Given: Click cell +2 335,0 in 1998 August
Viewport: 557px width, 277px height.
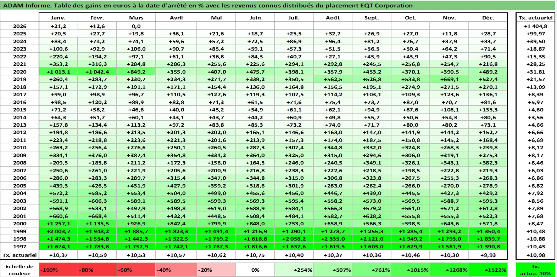Looking at the screenshot, I should (x=333, y=239).
